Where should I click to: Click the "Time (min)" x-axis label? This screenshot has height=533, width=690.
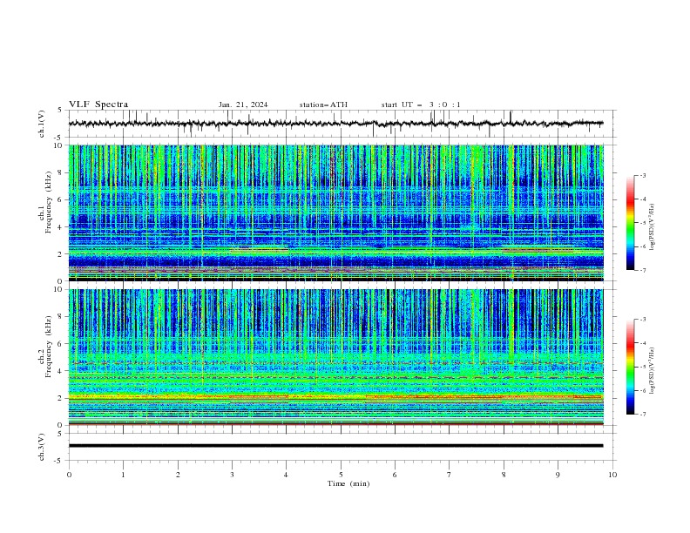click(x=348, y=483)
